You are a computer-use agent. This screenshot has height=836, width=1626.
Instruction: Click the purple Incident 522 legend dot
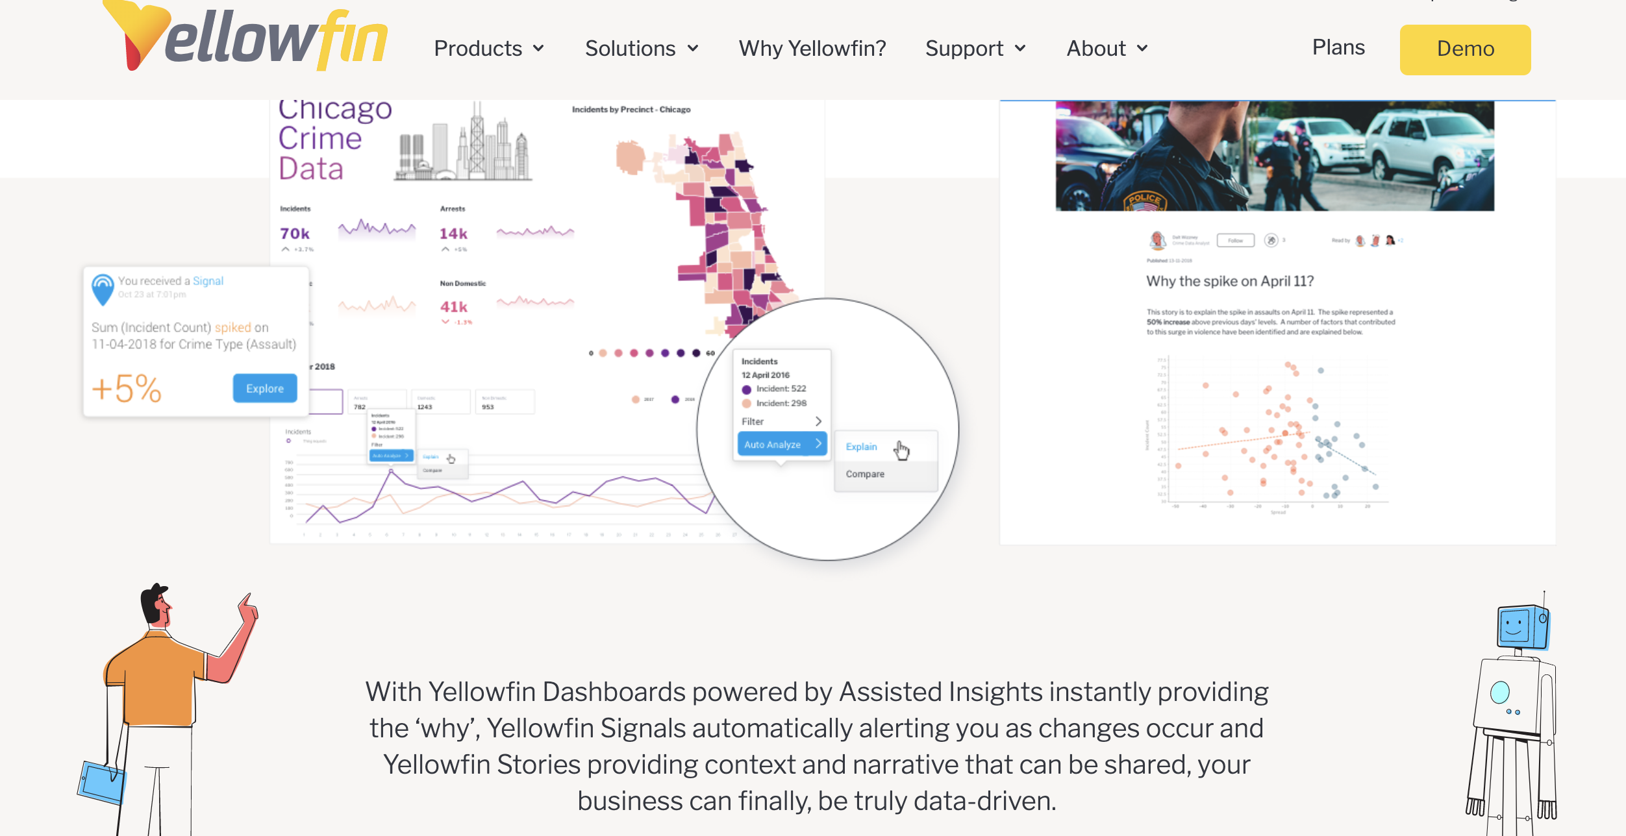(746, 389)
